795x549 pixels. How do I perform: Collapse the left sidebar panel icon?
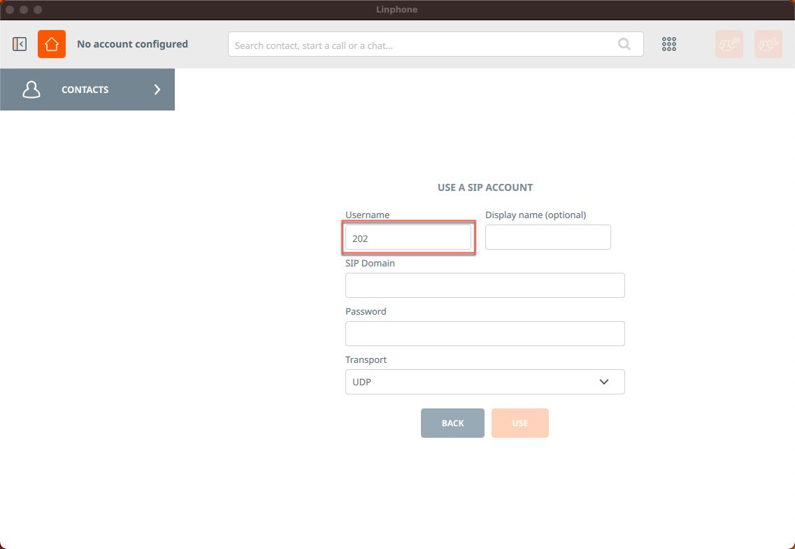click(x=20, y=44)
